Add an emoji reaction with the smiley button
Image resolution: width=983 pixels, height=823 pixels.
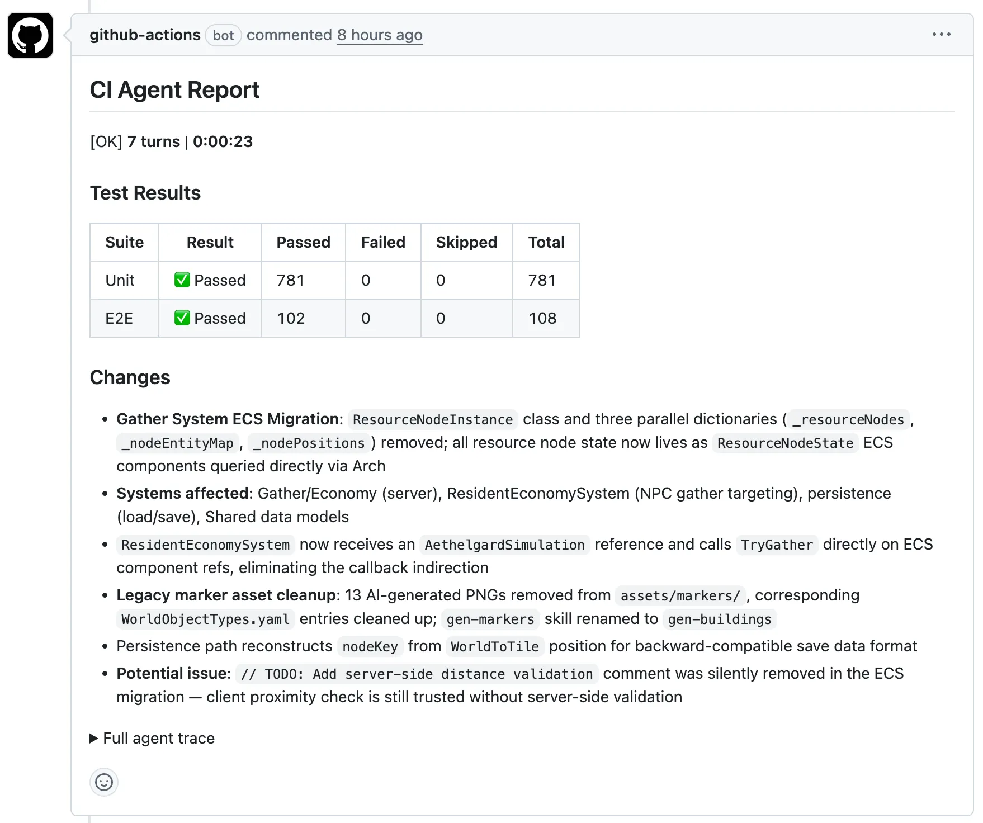coord(104,782)
